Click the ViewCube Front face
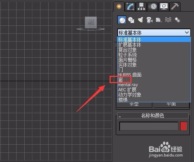194x162 pixels. tap(91, 22)
